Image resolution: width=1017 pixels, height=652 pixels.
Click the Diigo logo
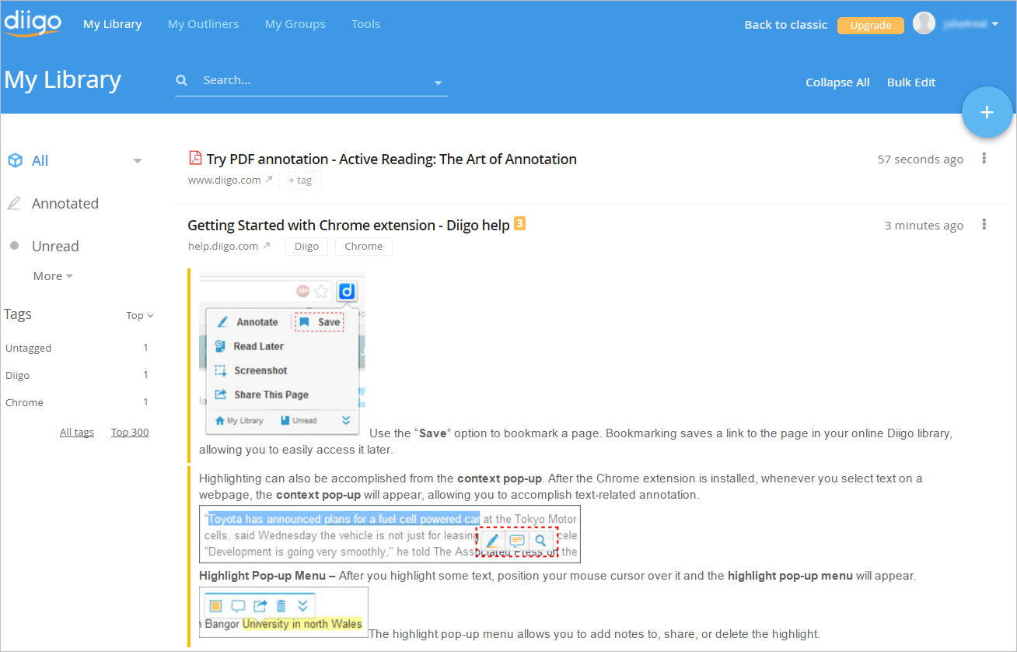pyautogui.click(x=32, y=23)
